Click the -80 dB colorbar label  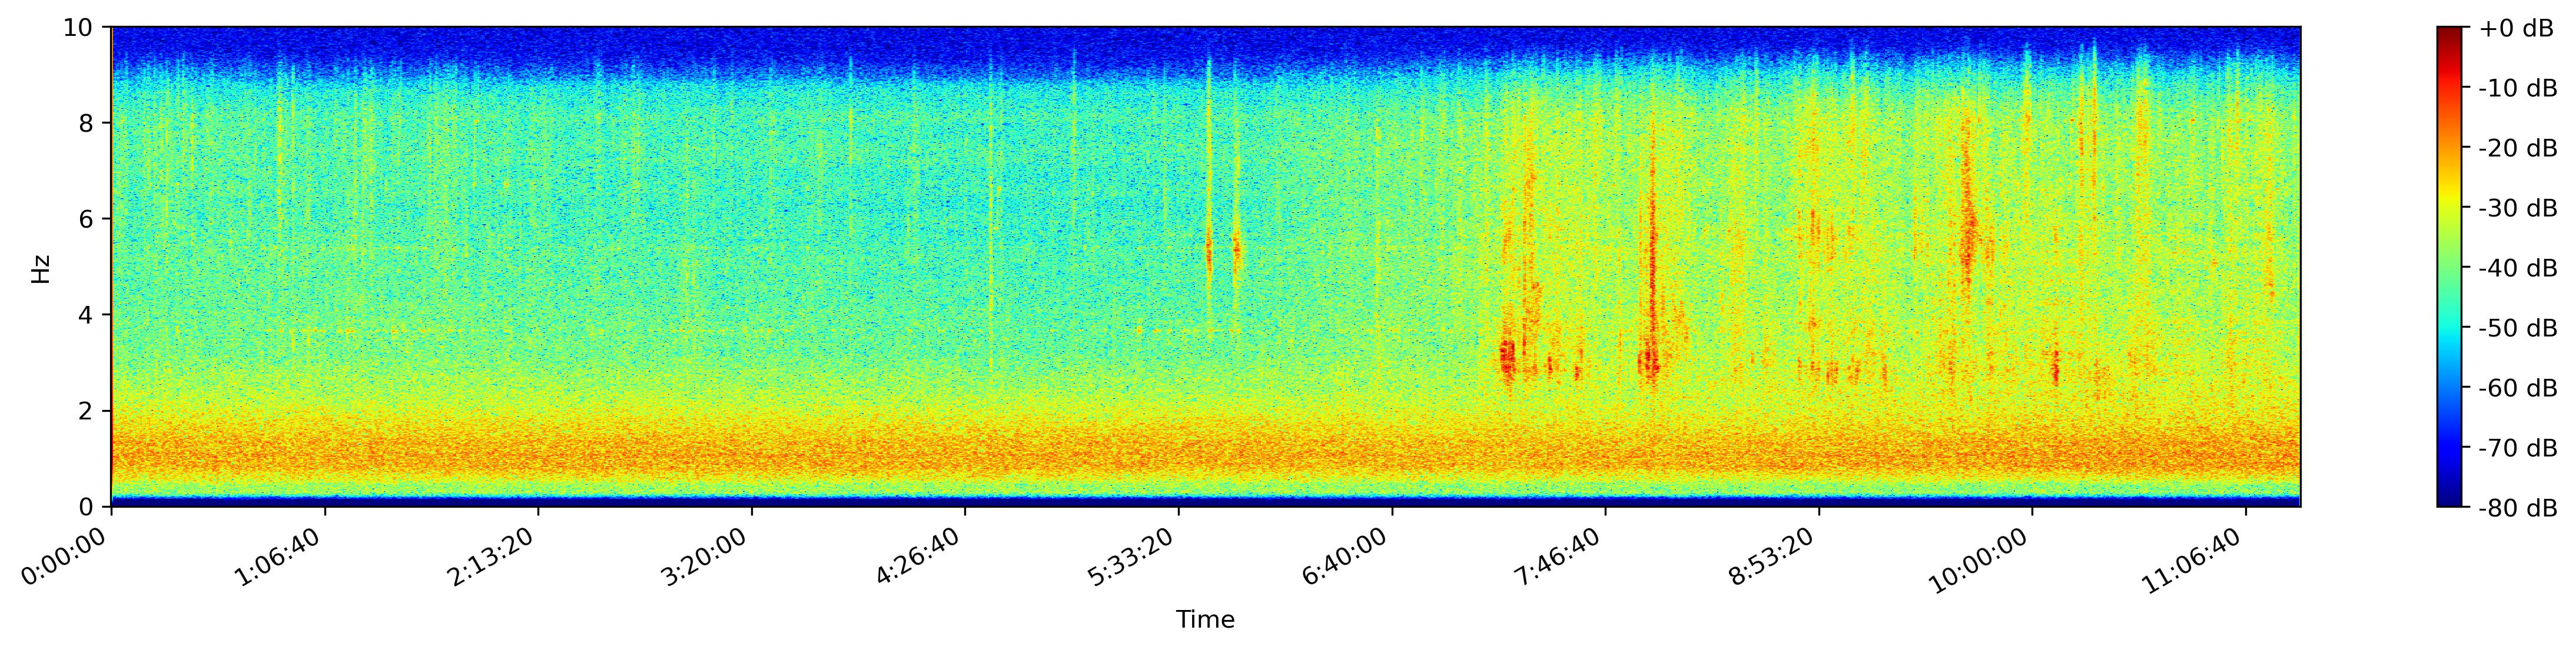[2518, 508]
